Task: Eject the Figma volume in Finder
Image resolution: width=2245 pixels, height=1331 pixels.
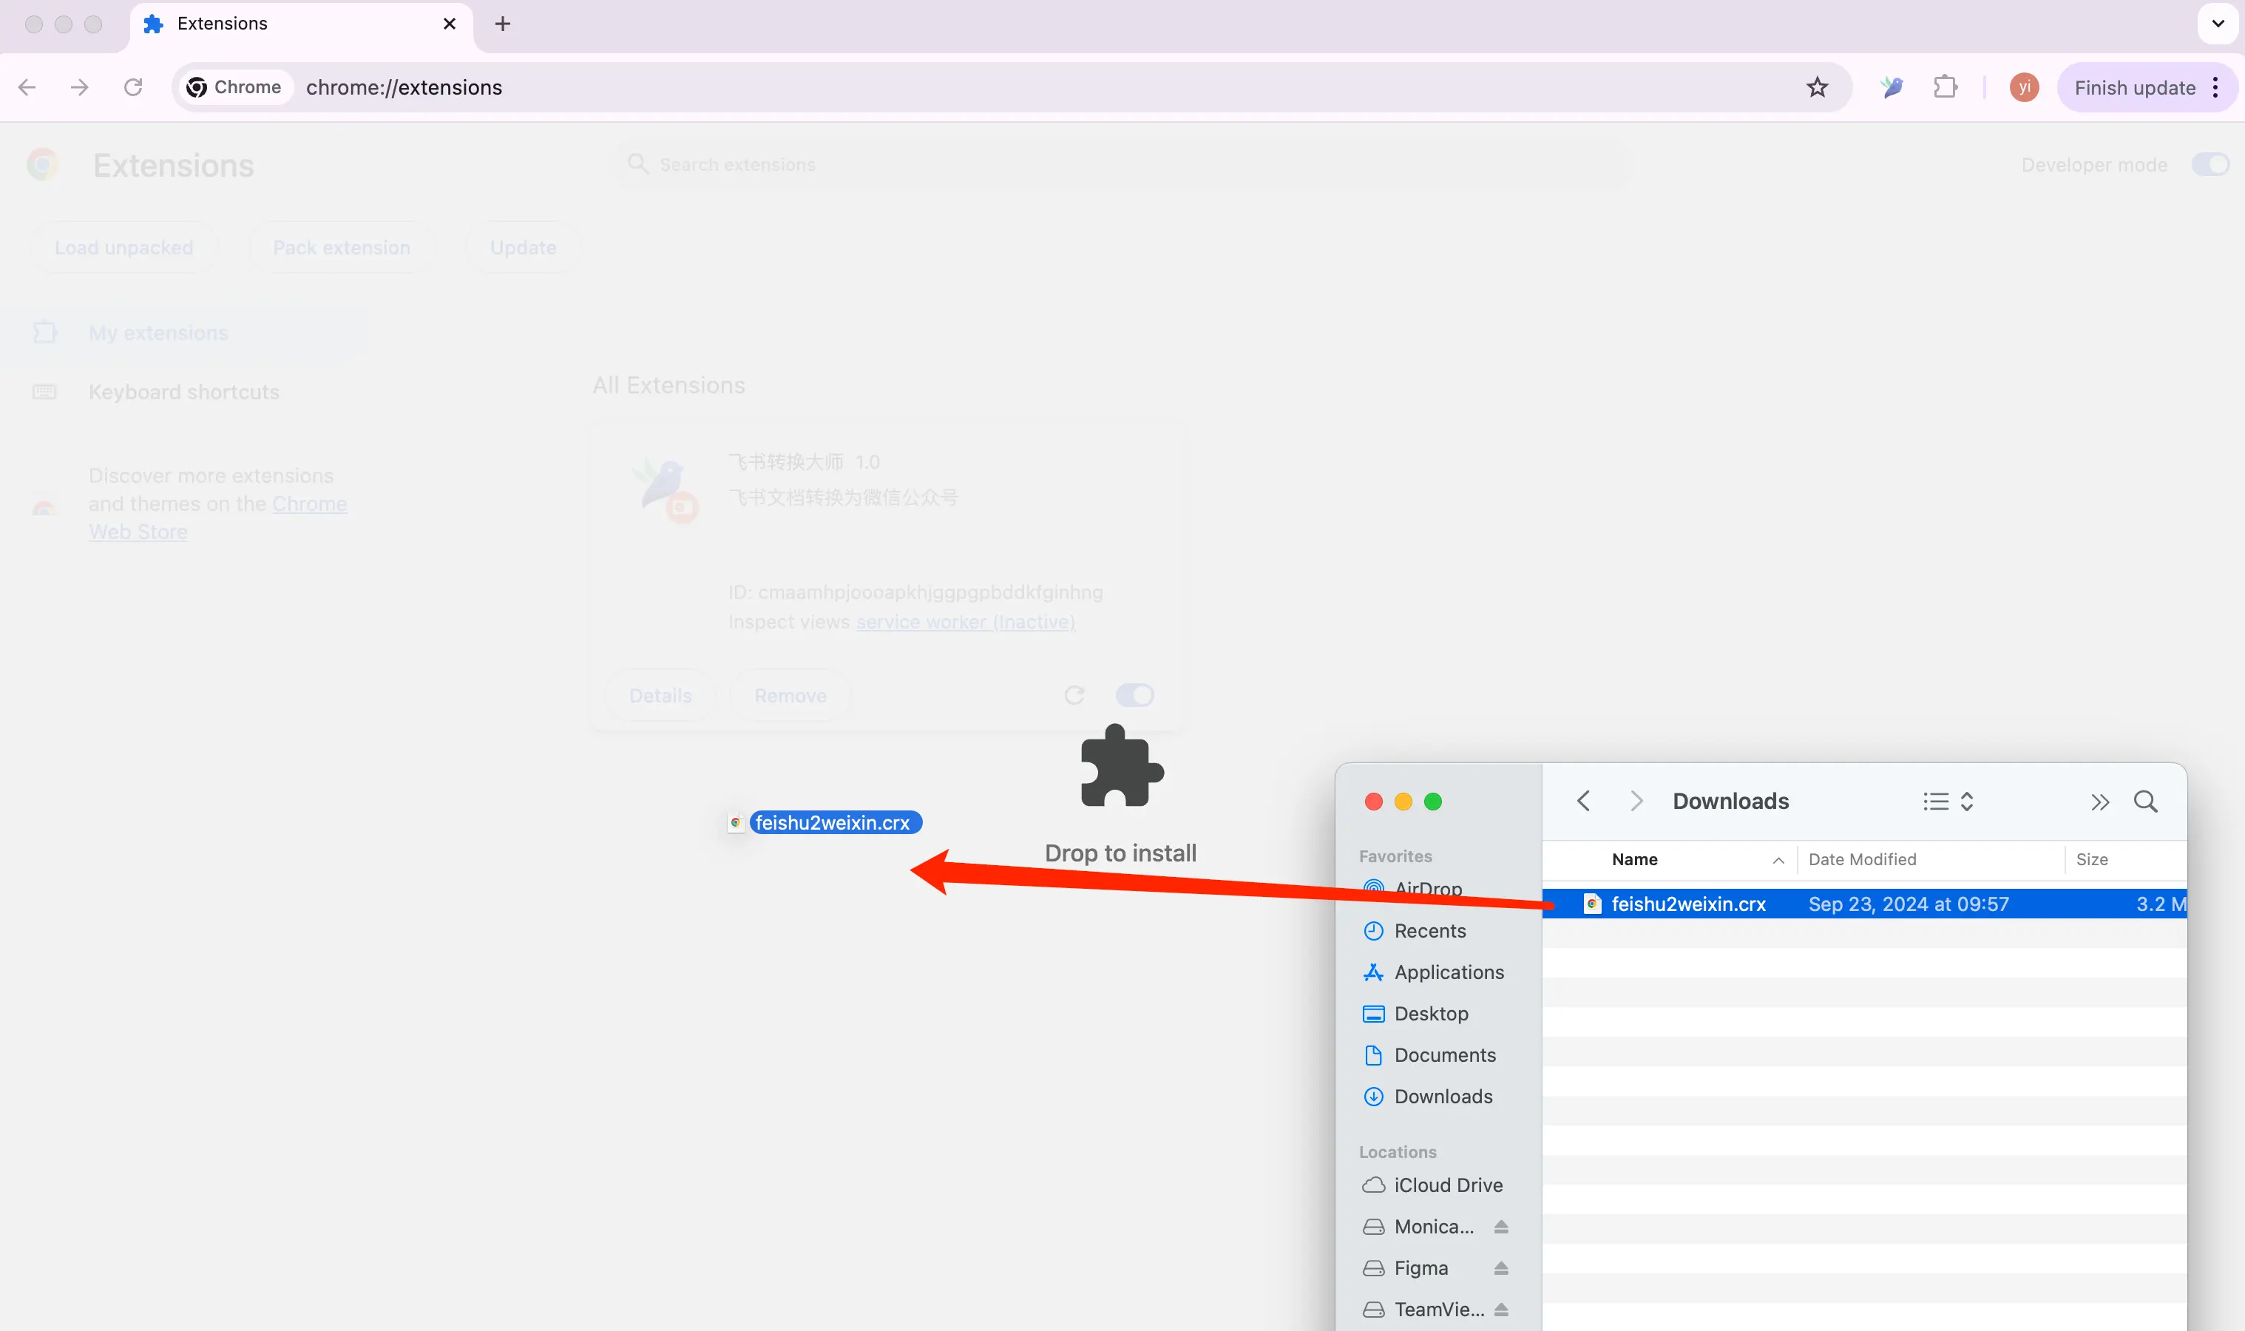Action: 1500,1267
